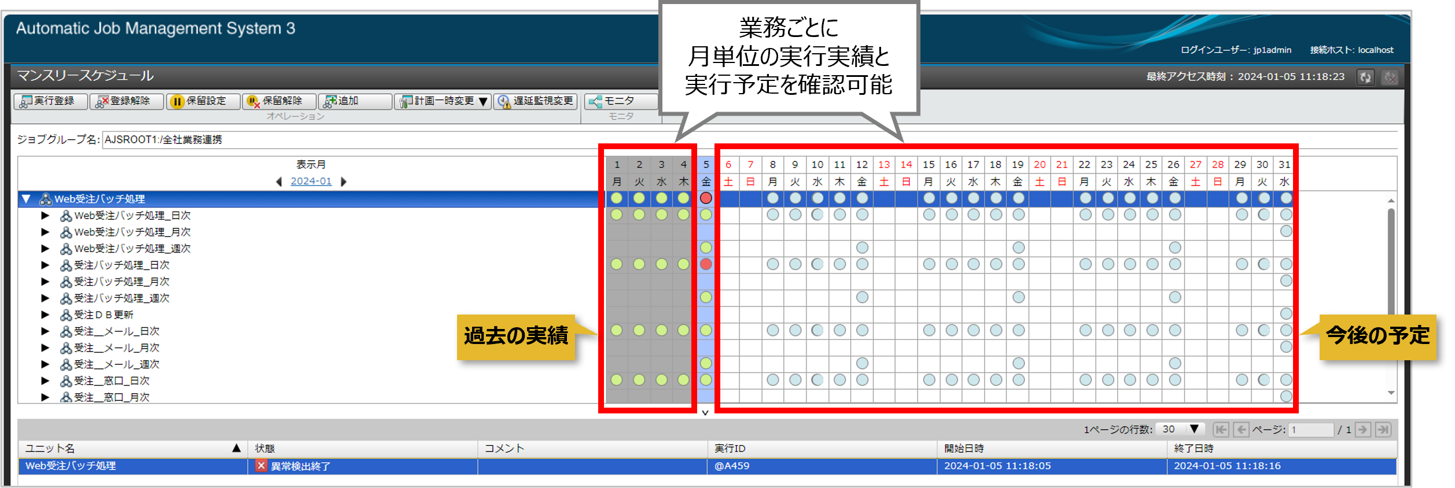Go to first page in pager
The height and width of the screenshot is (488, 1455).
(1221, 430)
